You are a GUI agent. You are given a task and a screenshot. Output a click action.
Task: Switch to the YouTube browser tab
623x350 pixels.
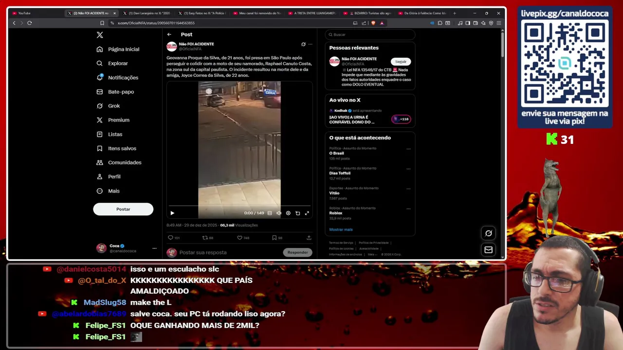(36, 13)
